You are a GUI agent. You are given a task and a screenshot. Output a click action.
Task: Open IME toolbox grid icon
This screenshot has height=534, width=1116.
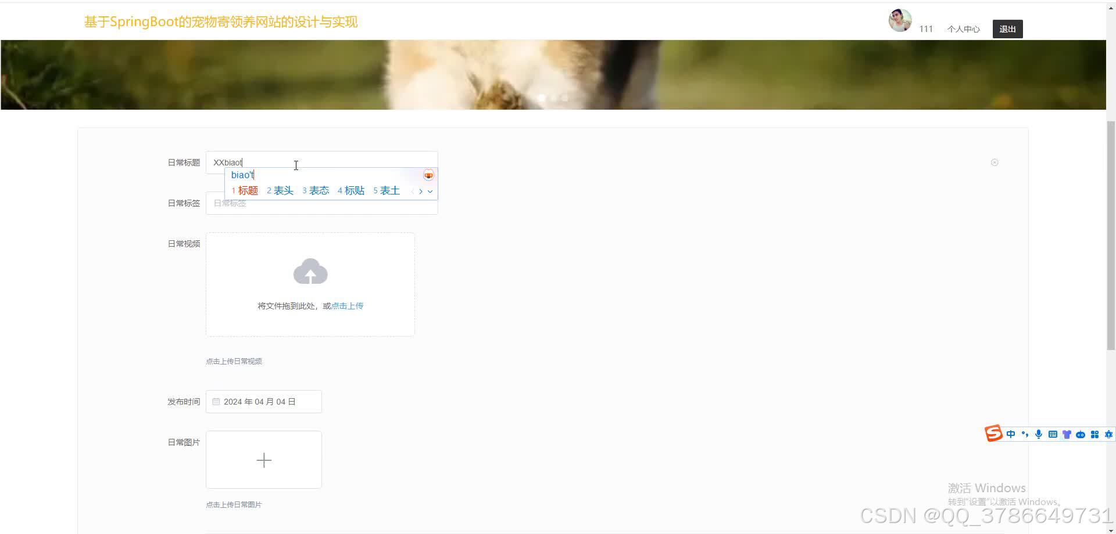[1094, 434]
